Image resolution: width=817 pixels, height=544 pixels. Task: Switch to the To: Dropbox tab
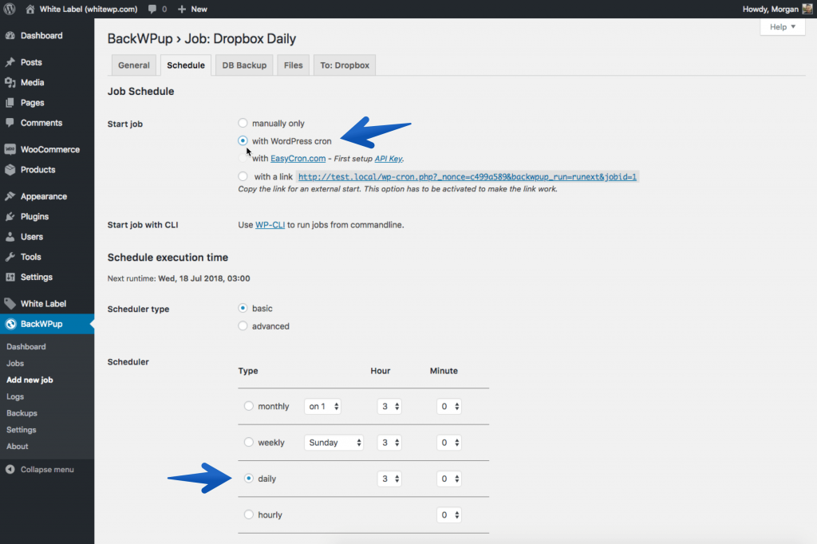[x=345, y=65]
